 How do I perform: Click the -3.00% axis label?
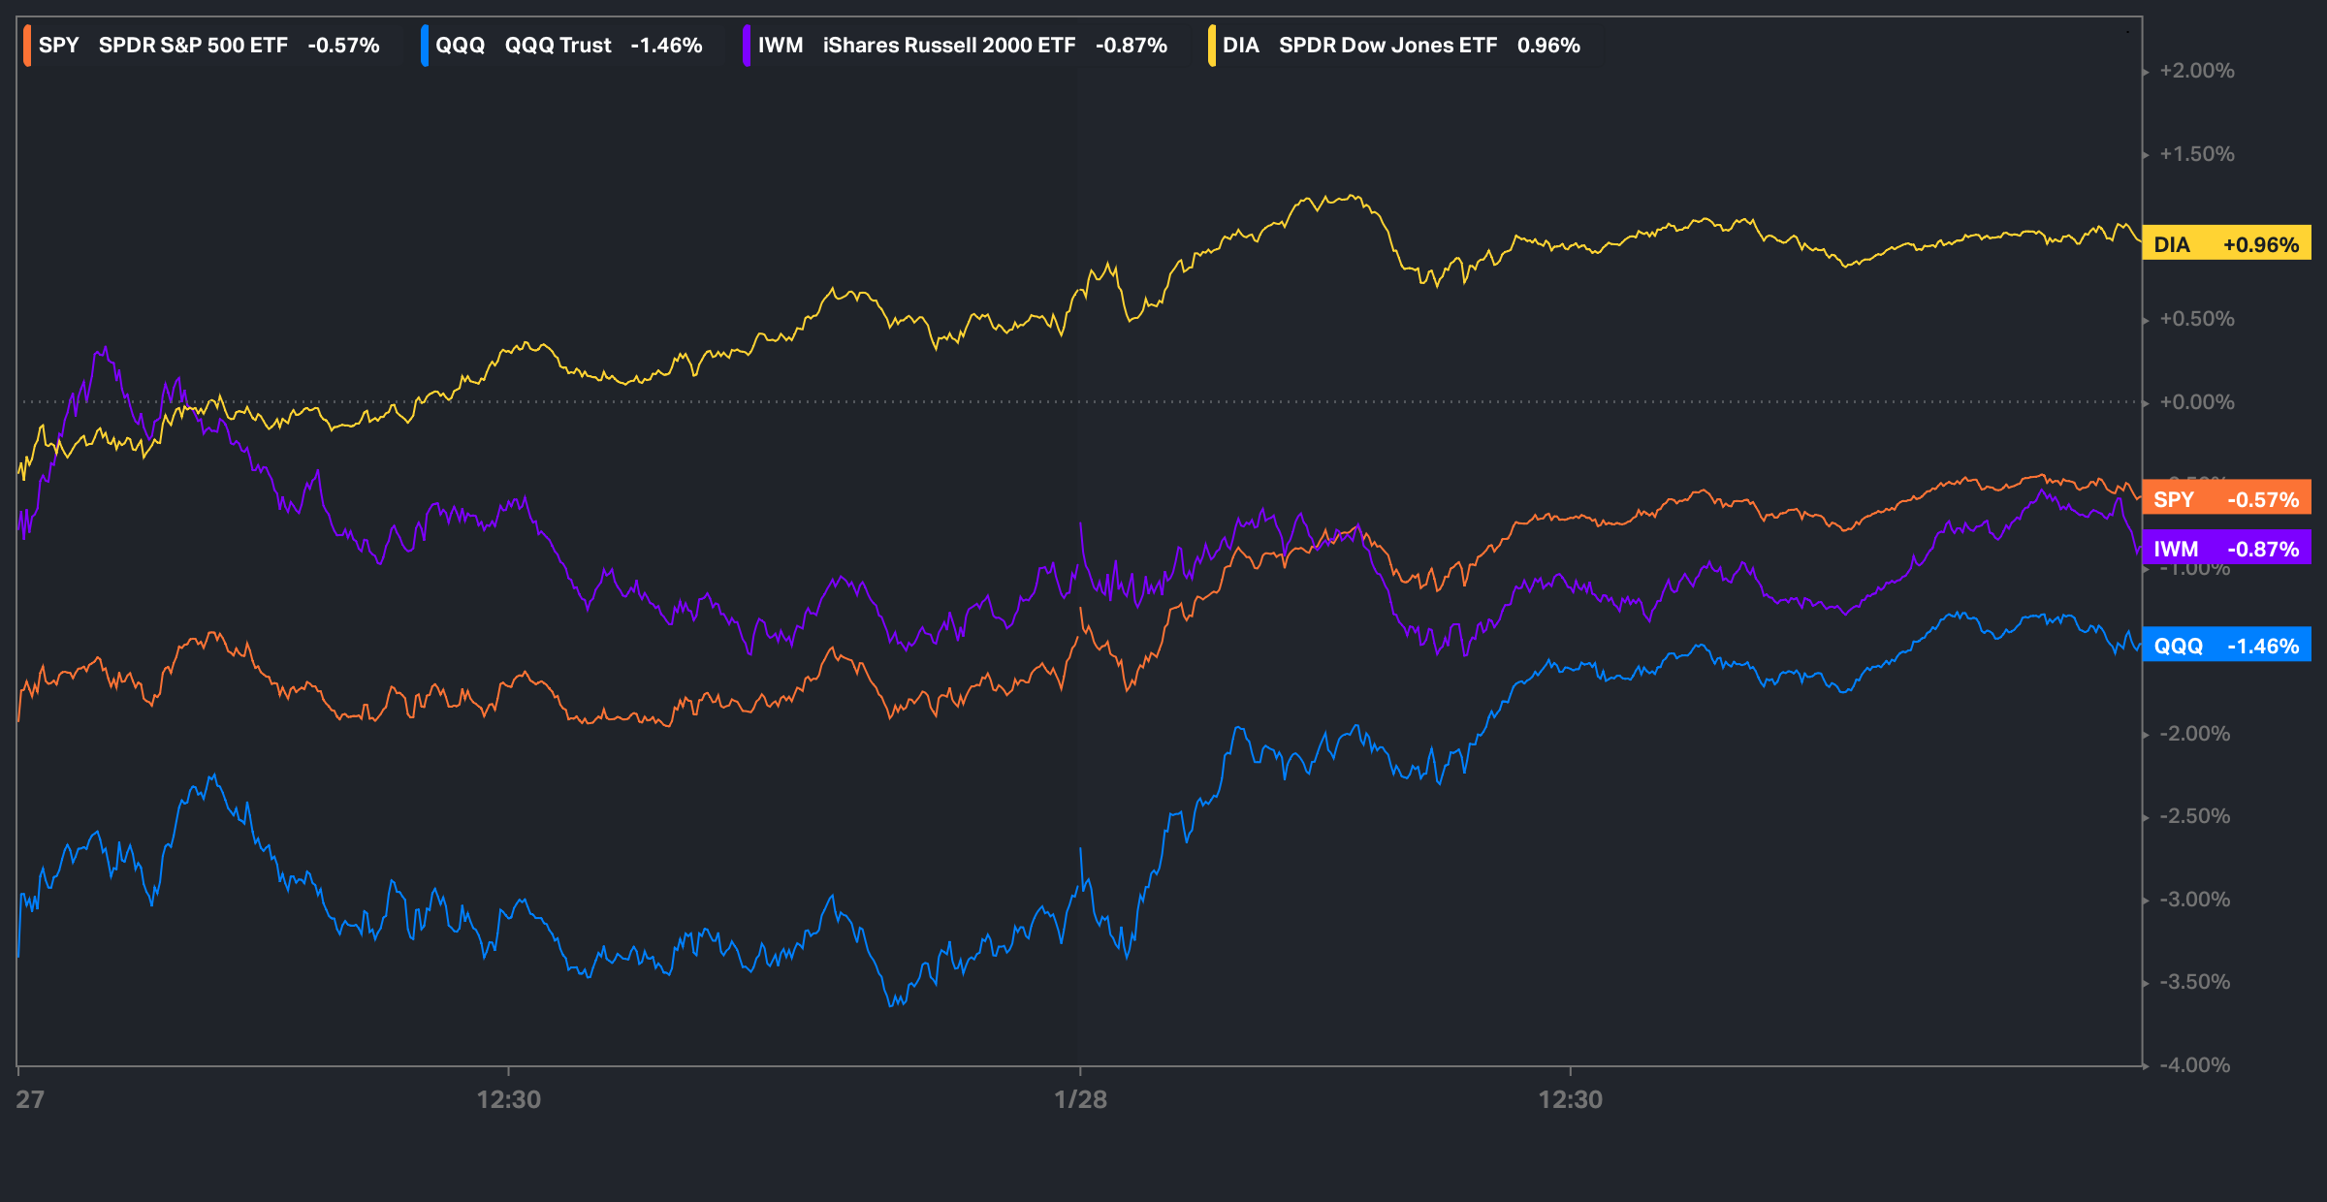2195,900
